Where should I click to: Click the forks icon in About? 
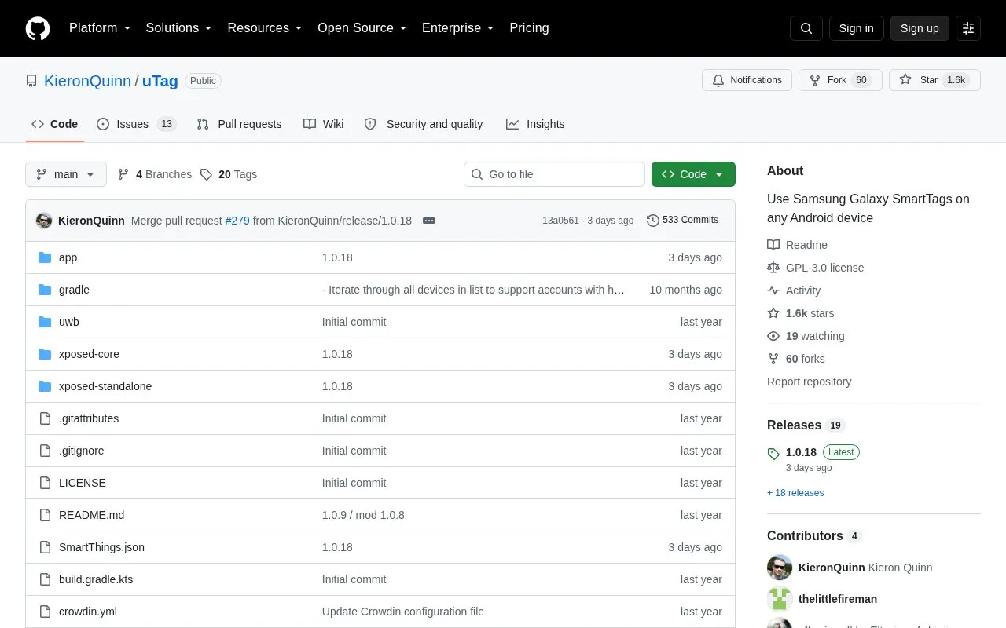[x=773, y=359]
